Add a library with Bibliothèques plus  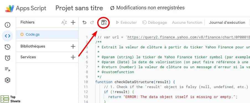[73, 46]
